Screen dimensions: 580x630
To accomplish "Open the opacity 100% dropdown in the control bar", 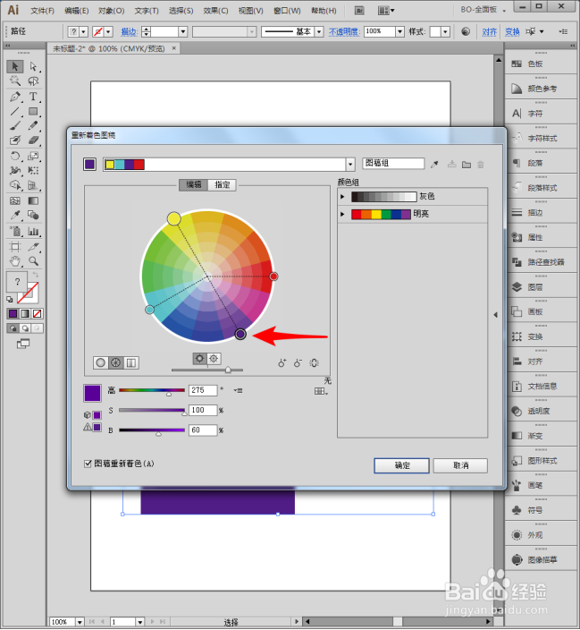I will pos(399,31).
